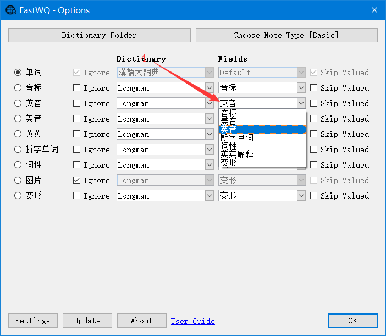Open Dictionary dropdown in the 音标 row
Image resolution: width=386 pixels, height=336 pixels.
[209, 88]
